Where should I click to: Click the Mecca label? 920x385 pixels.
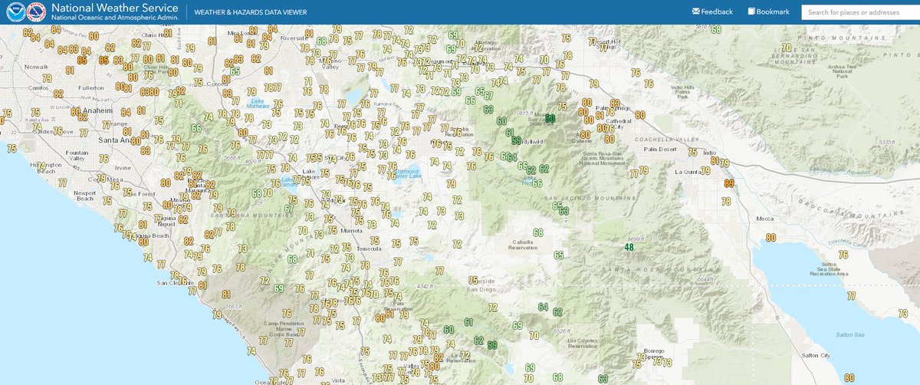click(764, 218)
